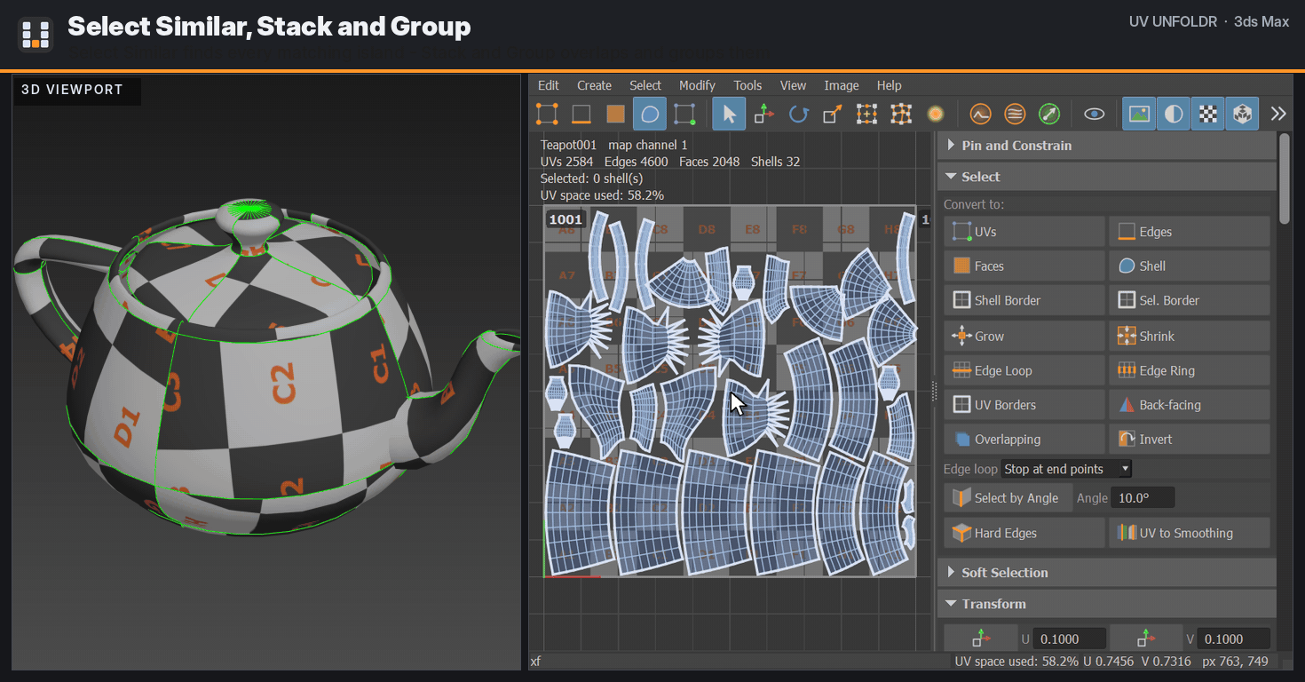Click the Move U transform icon button
Viewport: 1305px width, 682px height.
tap(980, 638)
